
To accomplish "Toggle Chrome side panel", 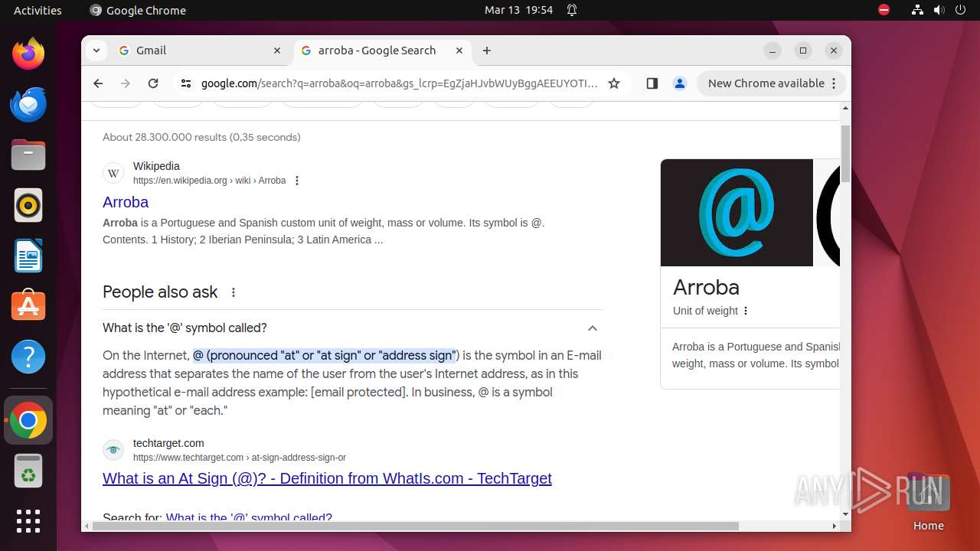I will tap(652, 83).
